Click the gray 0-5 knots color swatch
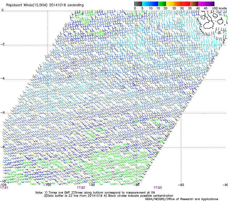The height and width of the screenshot is (201, 228). click(x=138, y=4)
